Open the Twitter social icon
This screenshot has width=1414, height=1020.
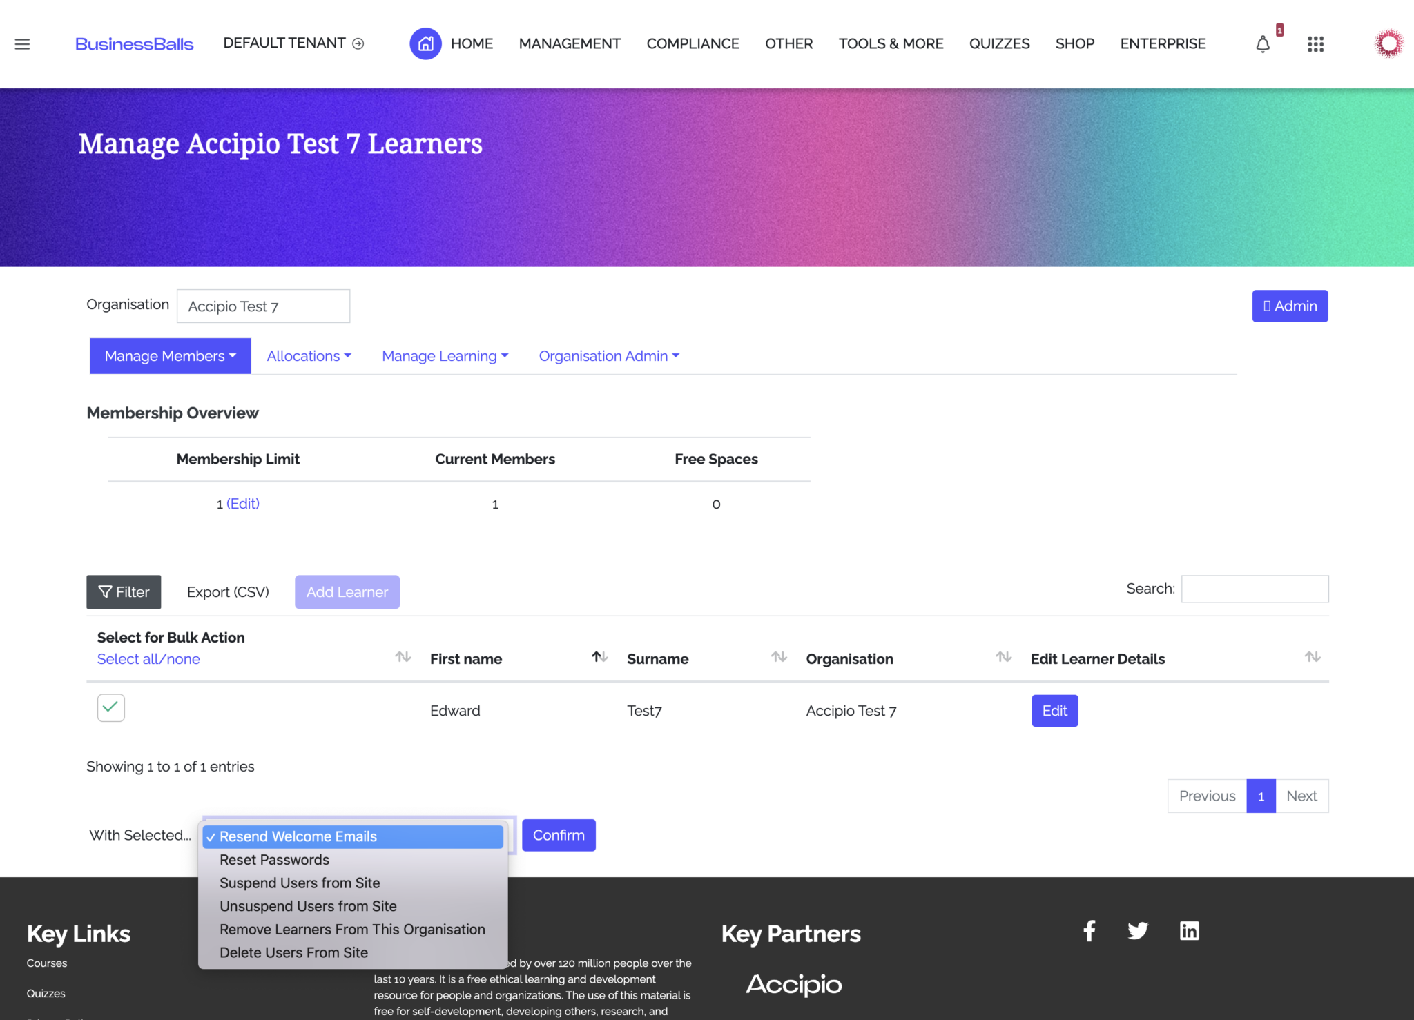pos(1137,931)
